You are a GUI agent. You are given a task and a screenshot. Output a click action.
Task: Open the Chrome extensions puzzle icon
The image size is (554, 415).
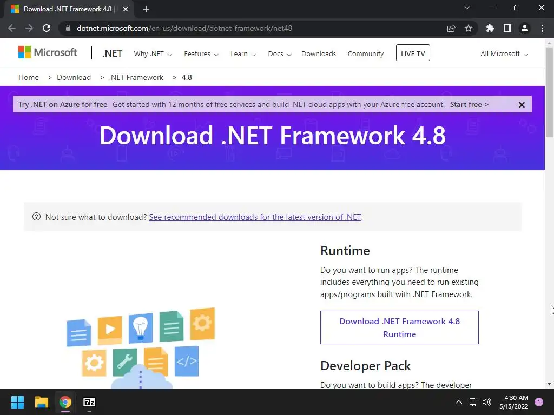[490, 28]
